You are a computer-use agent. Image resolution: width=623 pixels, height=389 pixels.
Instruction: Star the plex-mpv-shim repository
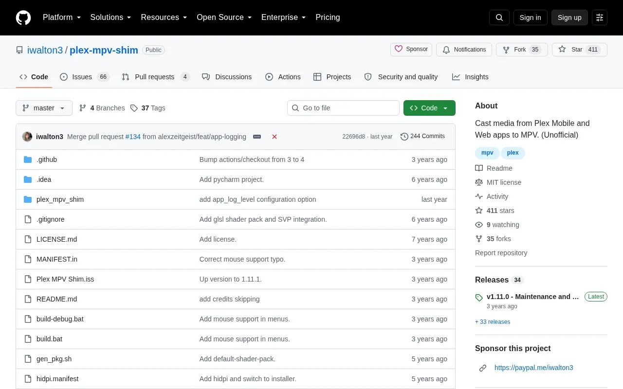[580, 50]
